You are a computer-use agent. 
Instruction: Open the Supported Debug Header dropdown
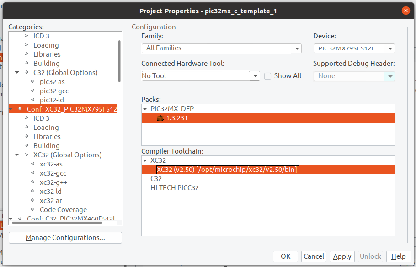click(x=390, y=76)
